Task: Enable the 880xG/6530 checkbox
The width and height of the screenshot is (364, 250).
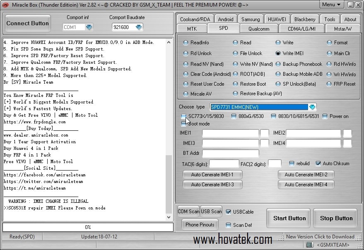Action: (x=234, y=116)
